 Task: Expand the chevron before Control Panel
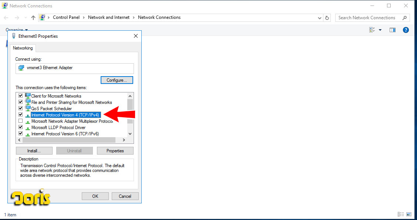49,17
